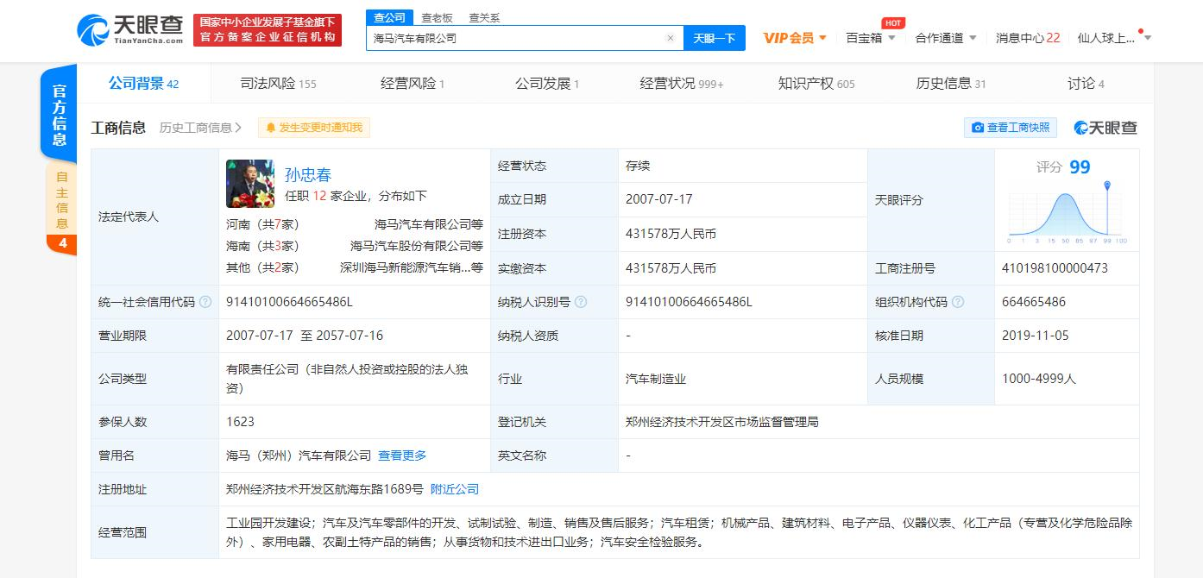Viewport: 1203px width, 578px height.
Task: Click the help icon beside 纳税人识别号
Action: pos(581,302)
